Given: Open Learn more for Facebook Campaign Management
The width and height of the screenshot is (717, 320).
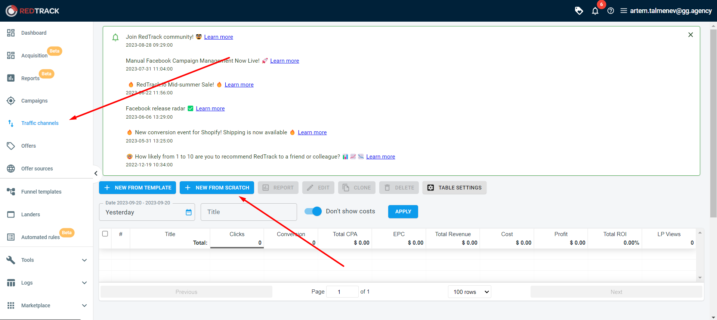Looking at the screenshot, I should (285, 61).
